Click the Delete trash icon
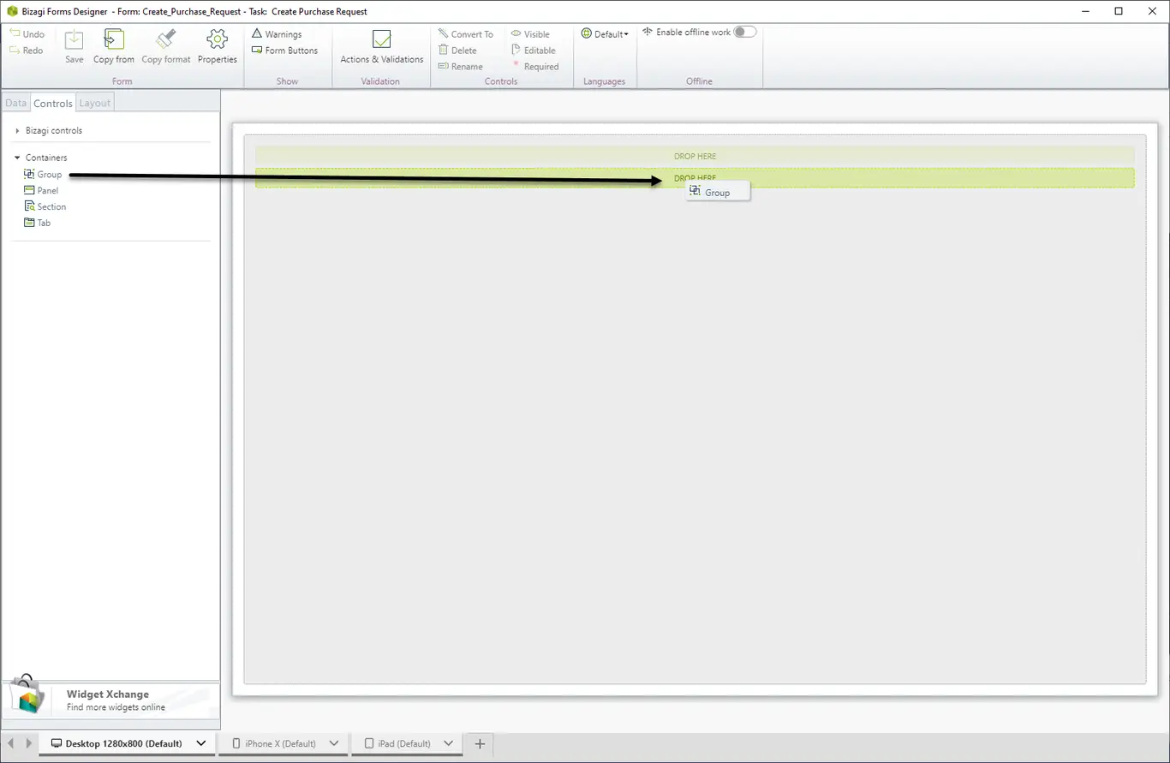Image resolution: width=1170 pixels, height=763 pixels. [x=444, y=51]
